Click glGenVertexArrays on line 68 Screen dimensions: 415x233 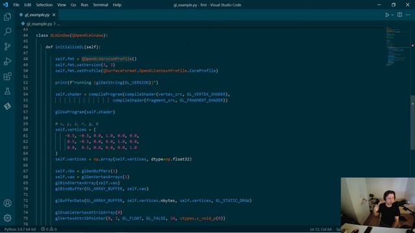[x=102, y=177]
